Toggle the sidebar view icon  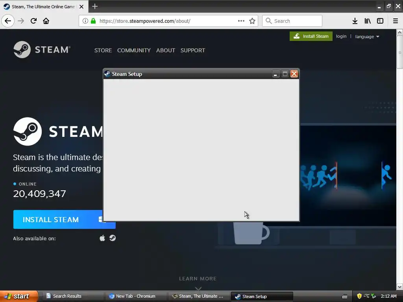tap(380, 21)
